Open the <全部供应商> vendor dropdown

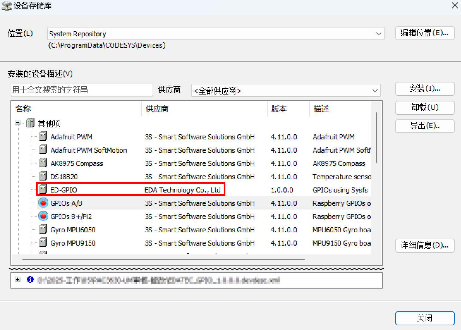[x=375, y=91]
